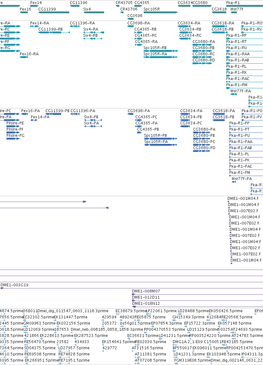Screen dimensions: 263x365
Task: Select the CG11399 gene label
Action: pos(47,9)
